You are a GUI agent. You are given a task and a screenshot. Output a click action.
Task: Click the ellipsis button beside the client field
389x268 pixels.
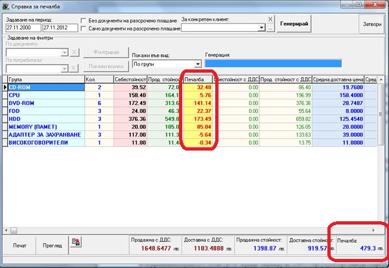pyautogui.click(x=271, y=29)
